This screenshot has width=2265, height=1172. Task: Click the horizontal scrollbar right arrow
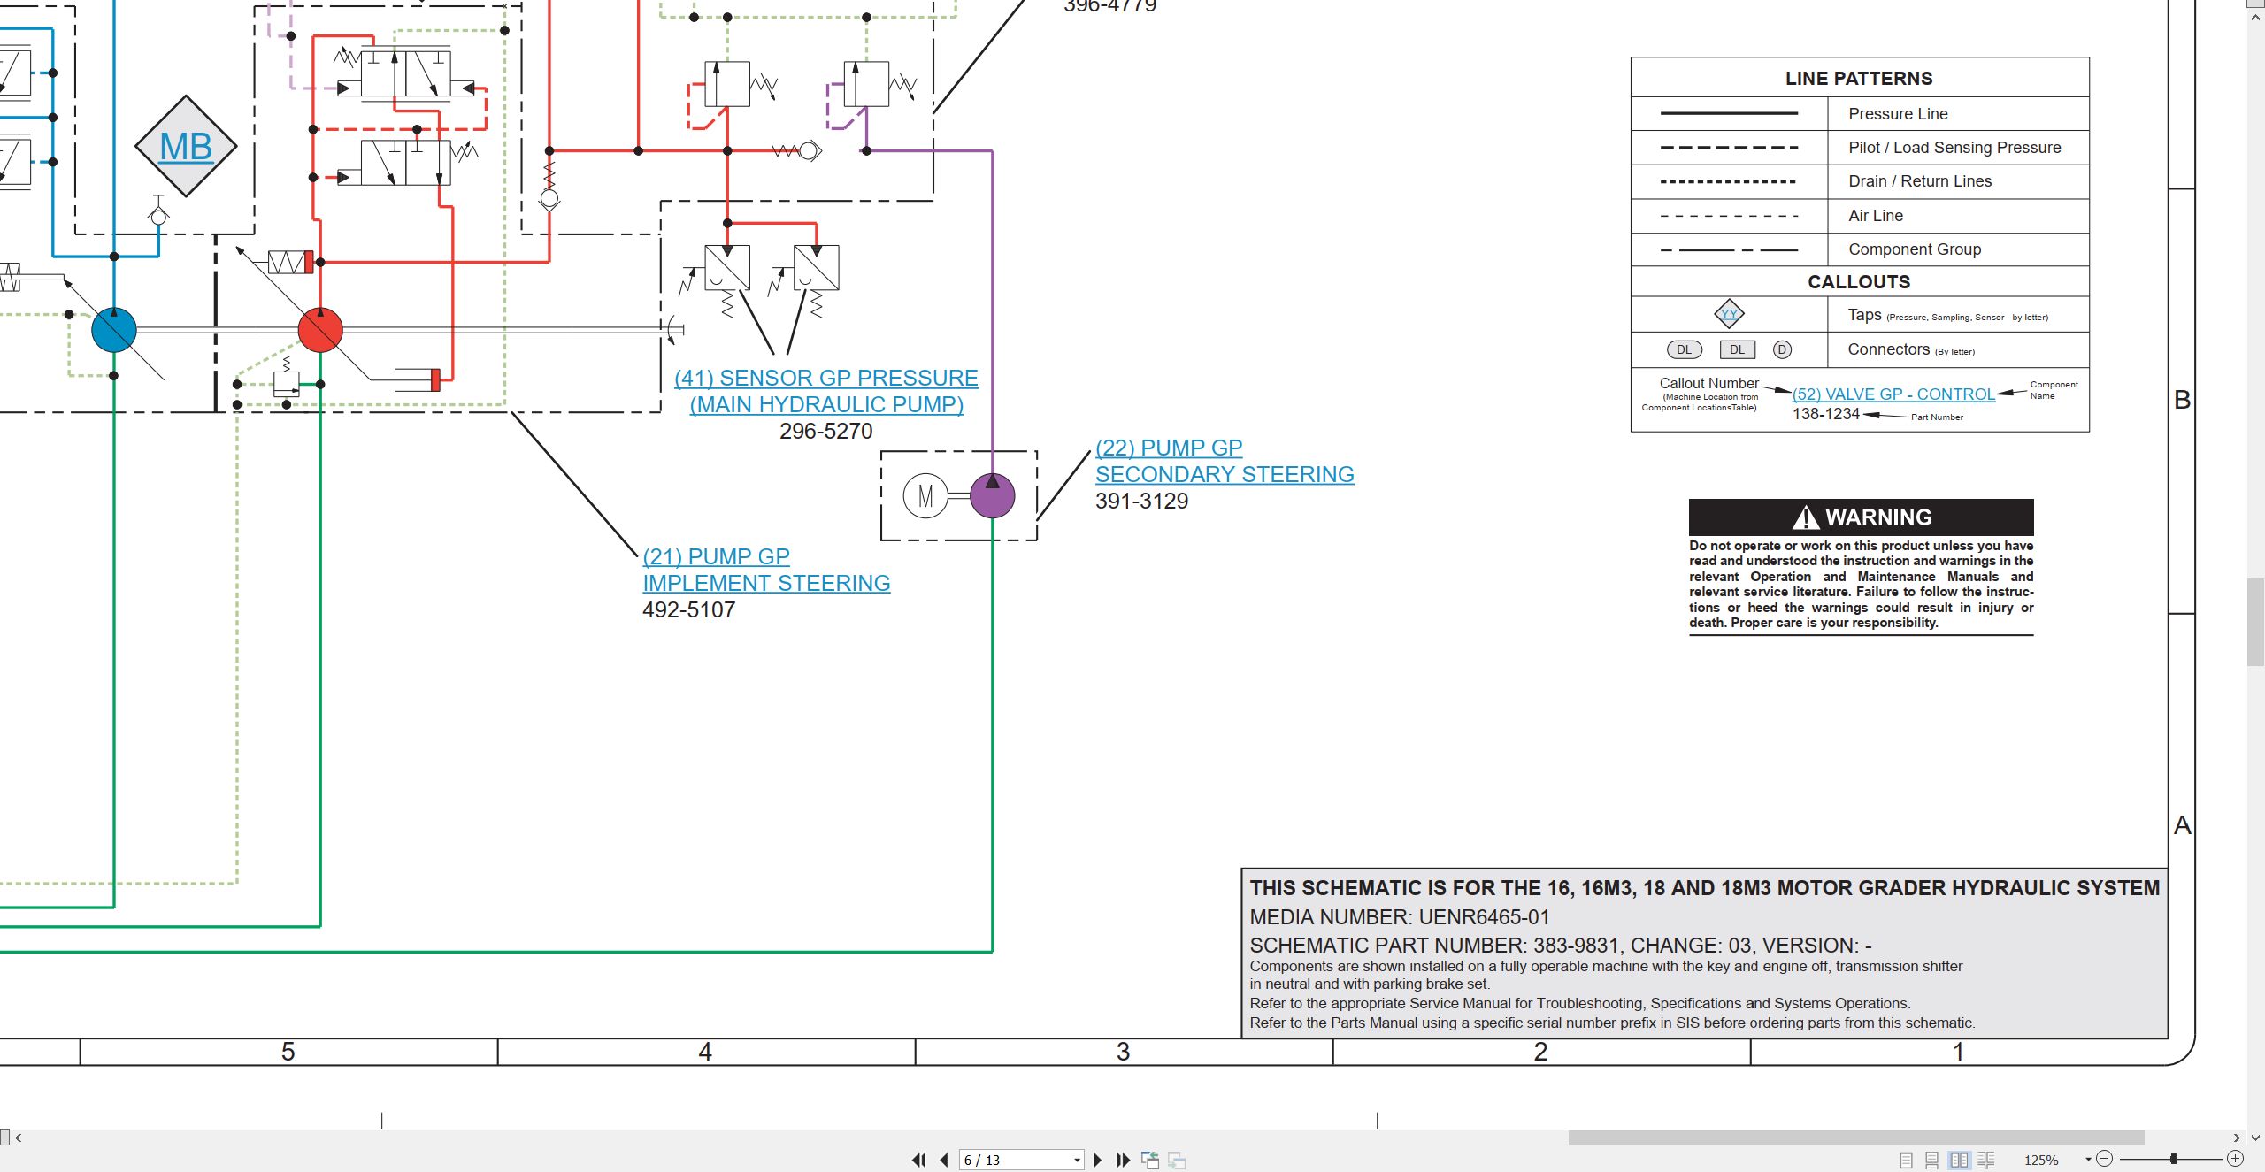(2237, 1138)
